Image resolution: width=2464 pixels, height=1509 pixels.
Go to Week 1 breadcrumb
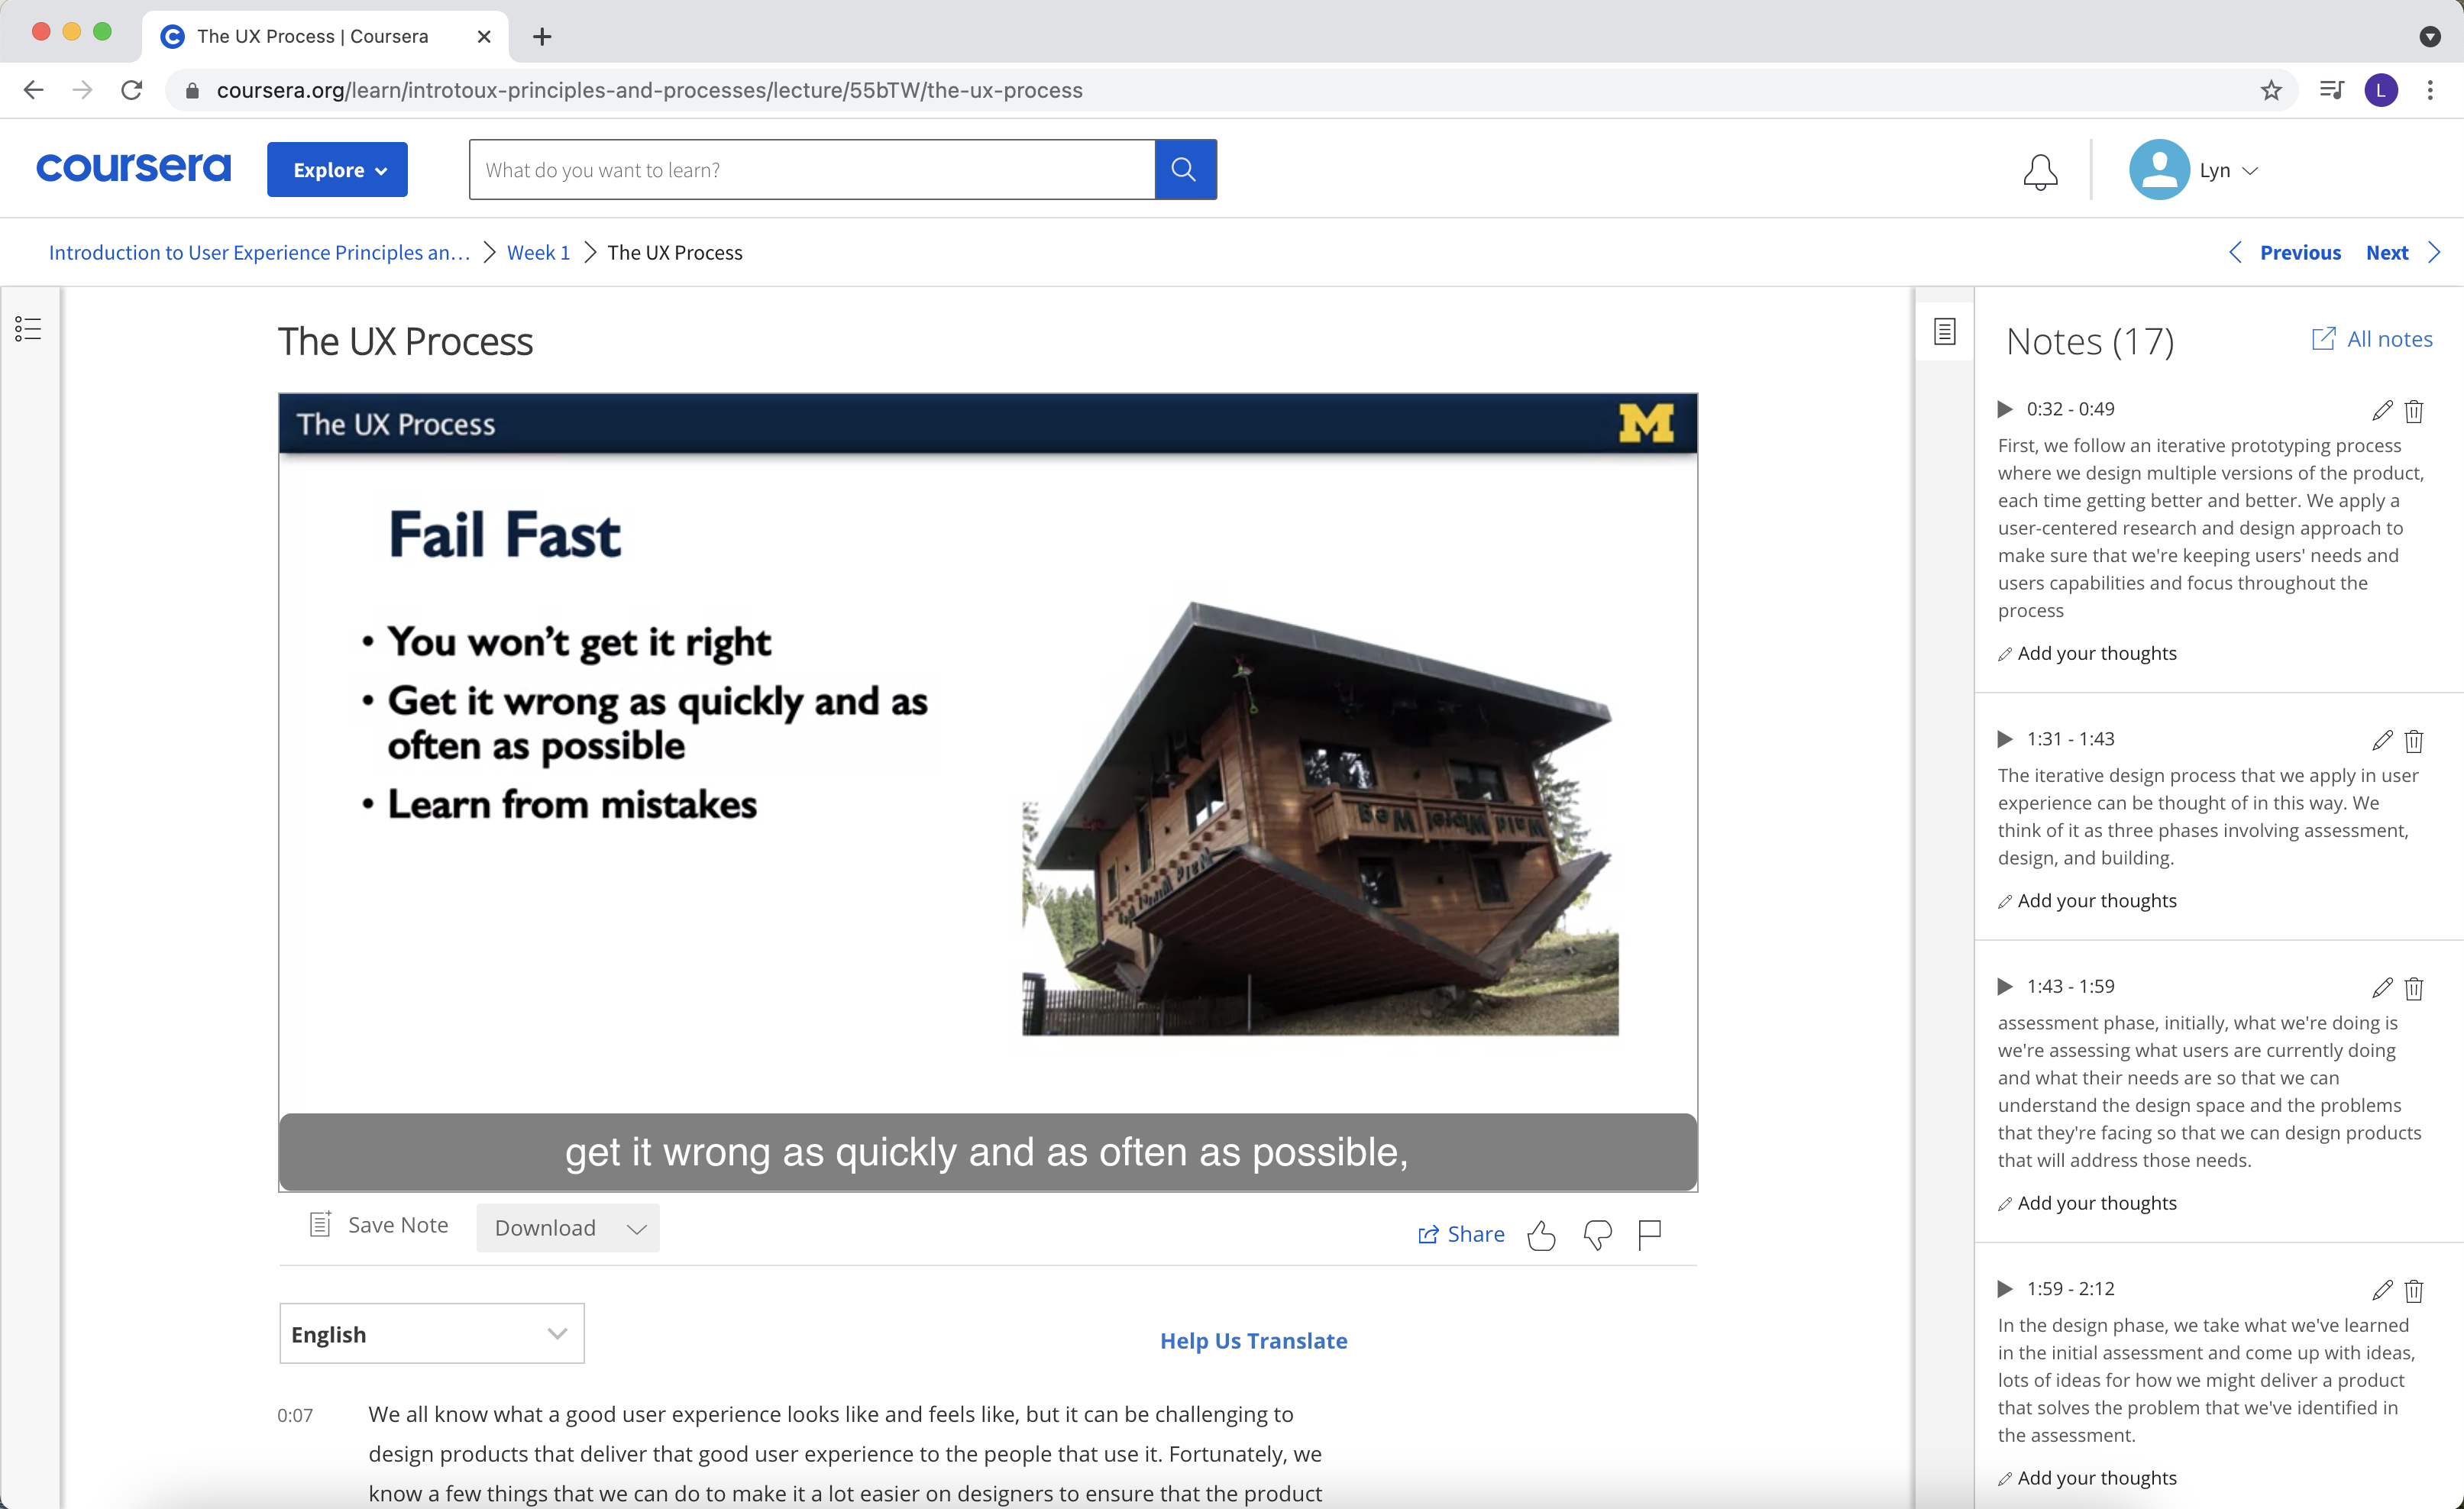(538, 253)
